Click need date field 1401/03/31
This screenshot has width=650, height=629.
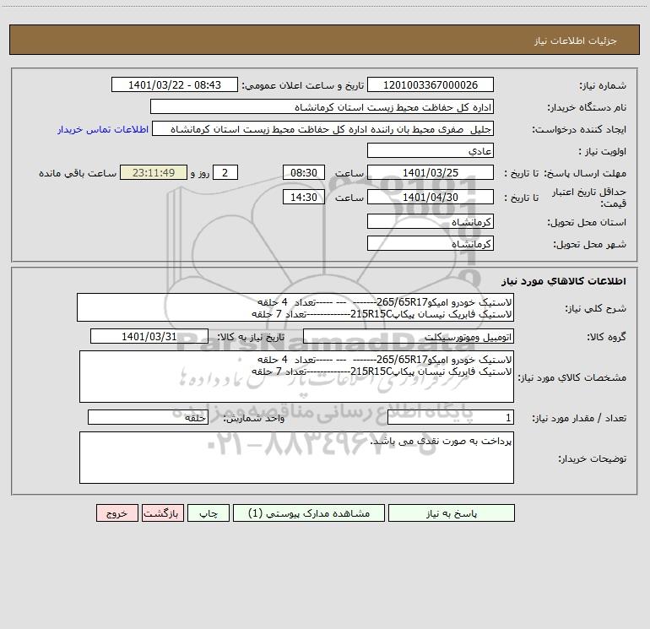pyautogui.click(x=149, y=336)
